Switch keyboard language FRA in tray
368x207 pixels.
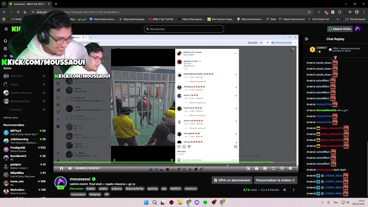point(336,203)
